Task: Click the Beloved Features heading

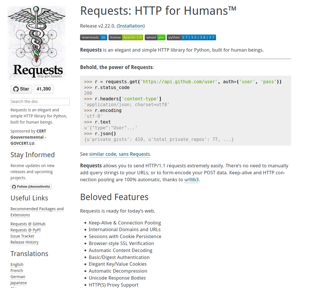Action: [x=114, y=197]
